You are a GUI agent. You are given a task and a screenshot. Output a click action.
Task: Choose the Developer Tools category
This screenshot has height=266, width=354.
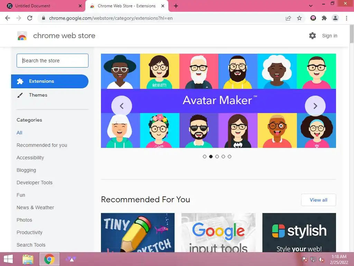[x=35, y=183]
